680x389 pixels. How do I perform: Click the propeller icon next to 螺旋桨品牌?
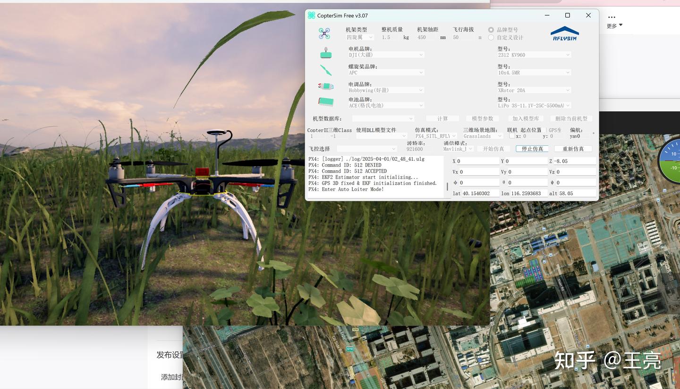pyautogui.click(x=325, y=70)
